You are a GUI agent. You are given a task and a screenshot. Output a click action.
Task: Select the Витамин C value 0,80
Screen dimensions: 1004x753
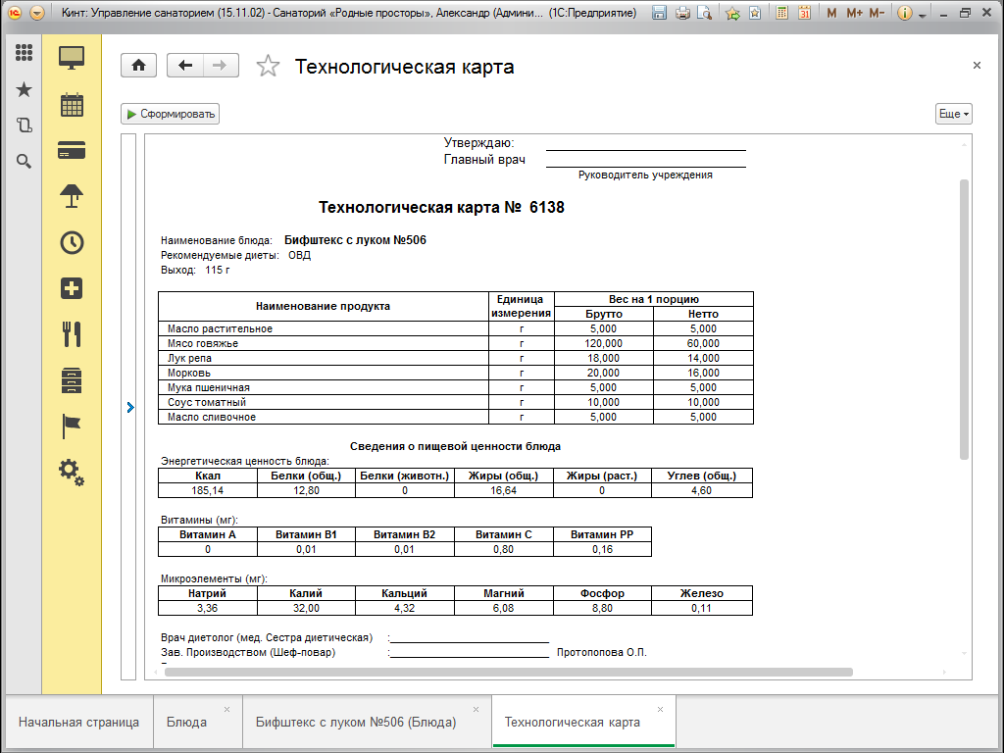tap(503, 549)
